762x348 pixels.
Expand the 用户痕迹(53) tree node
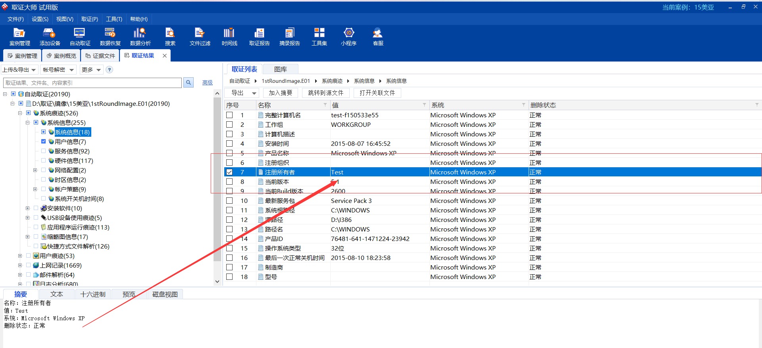(20, 256)
